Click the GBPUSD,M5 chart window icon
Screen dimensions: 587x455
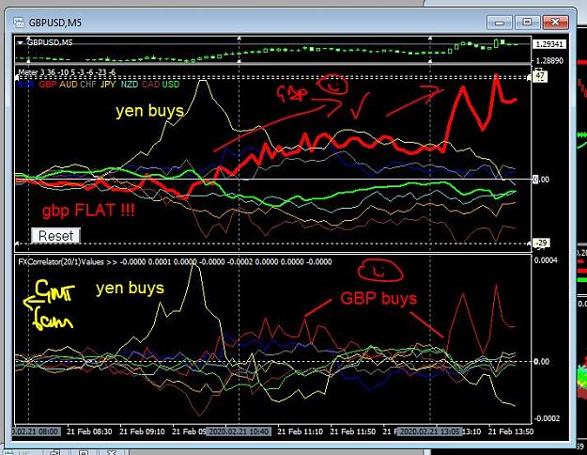point(19,23)
